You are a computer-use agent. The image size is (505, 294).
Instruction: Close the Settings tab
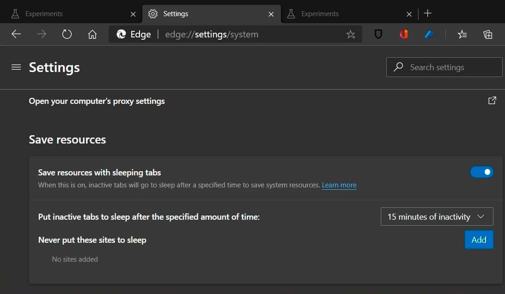[271, 14]
